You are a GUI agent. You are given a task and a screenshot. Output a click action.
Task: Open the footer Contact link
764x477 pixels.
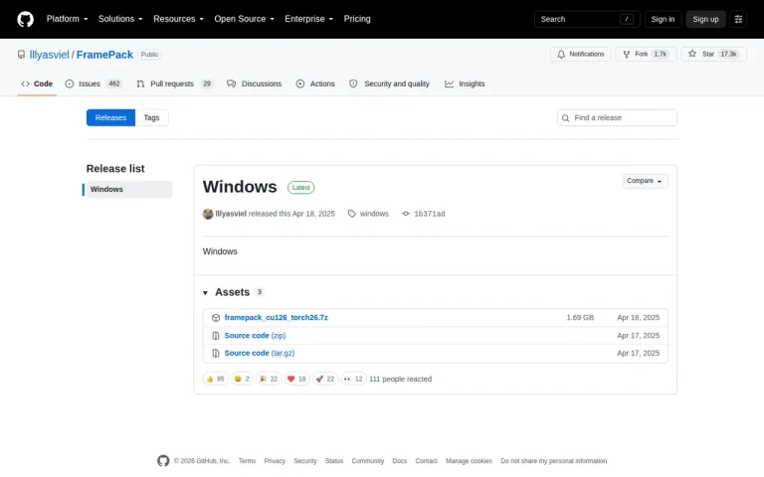click(x=427, y=461)
